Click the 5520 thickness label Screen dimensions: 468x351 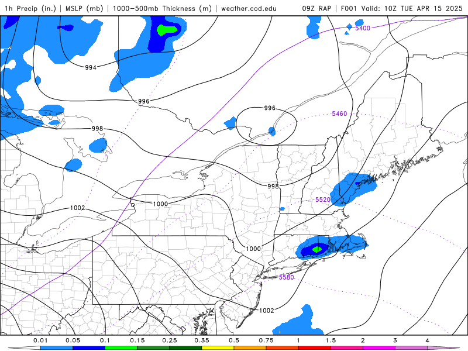tap(323, 199)
